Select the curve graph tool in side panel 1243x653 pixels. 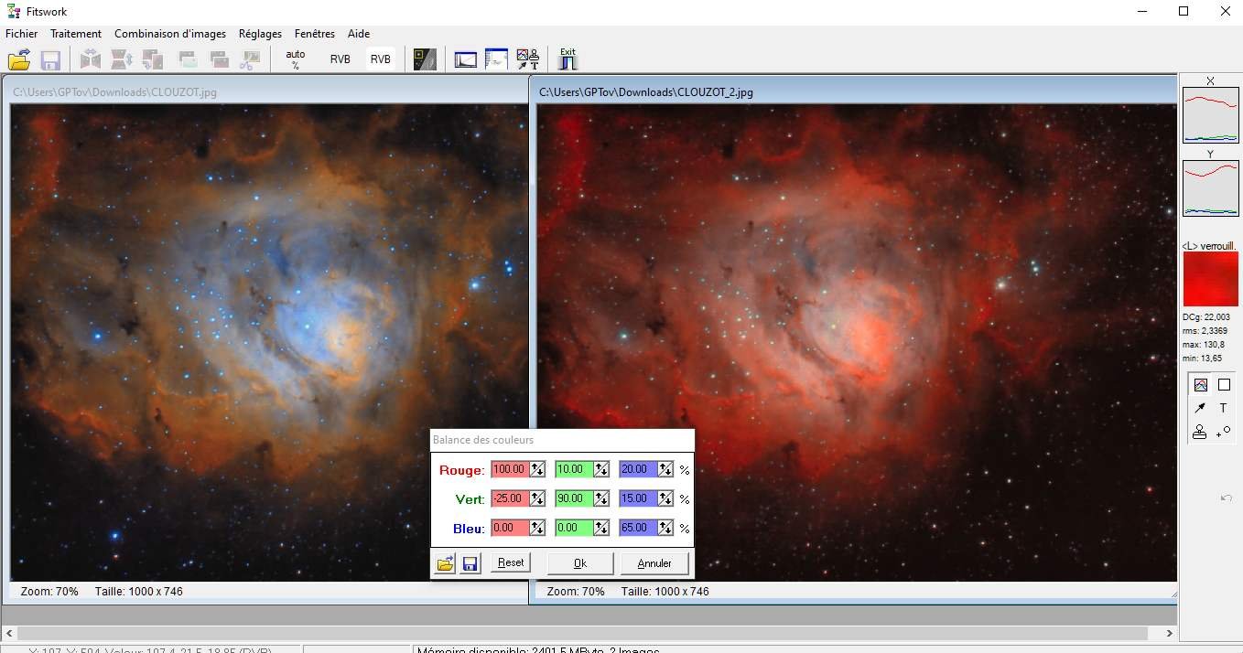point(1201,385)
